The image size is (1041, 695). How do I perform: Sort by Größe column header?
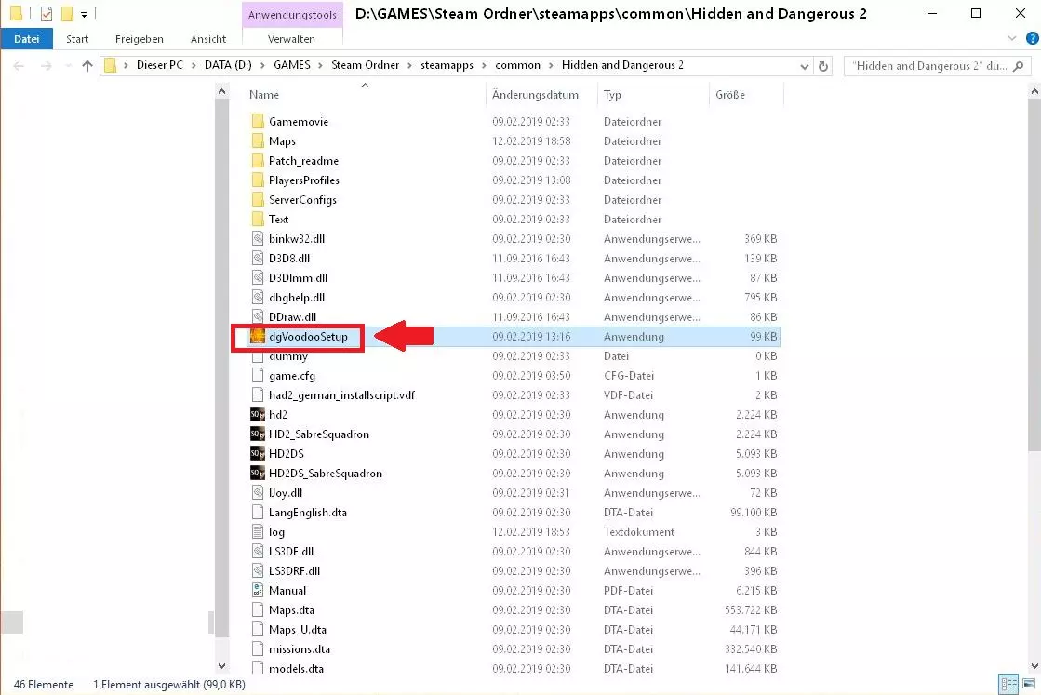pos(730,95)
